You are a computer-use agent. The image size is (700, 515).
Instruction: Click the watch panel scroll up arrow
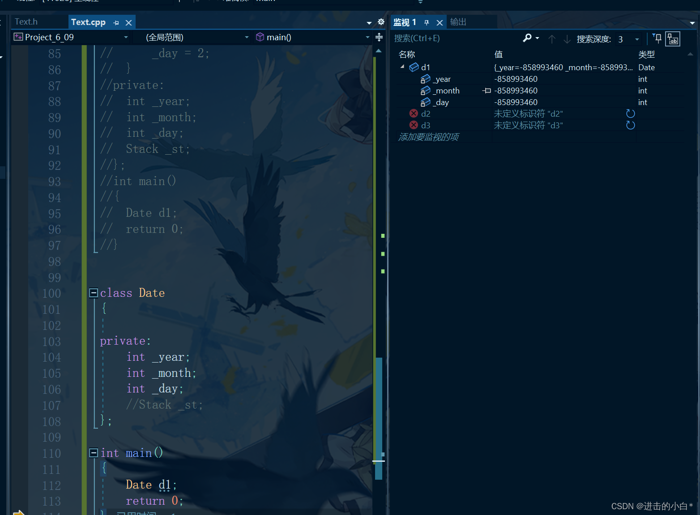tap(690, 54)
